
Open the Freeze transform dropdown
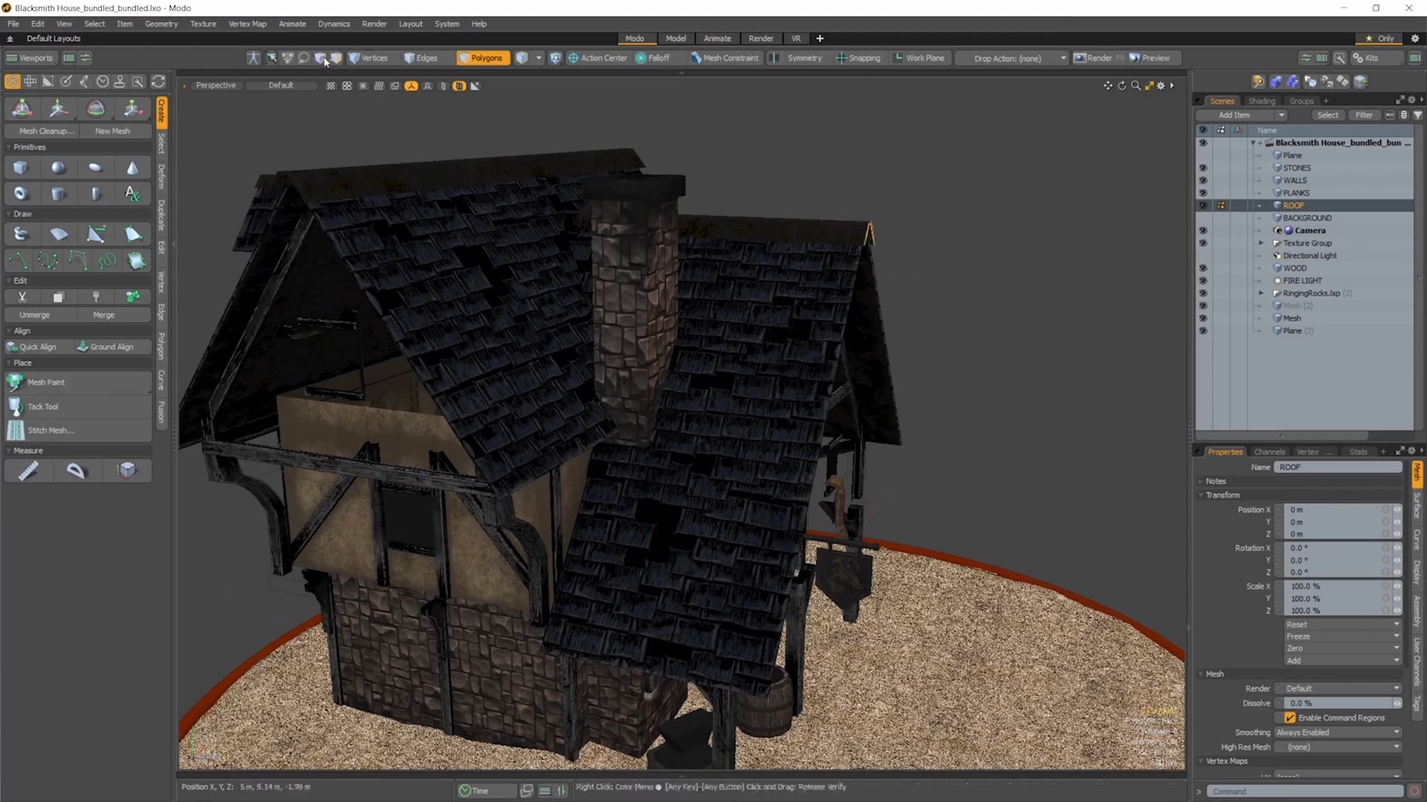(x=1343, y=636)
